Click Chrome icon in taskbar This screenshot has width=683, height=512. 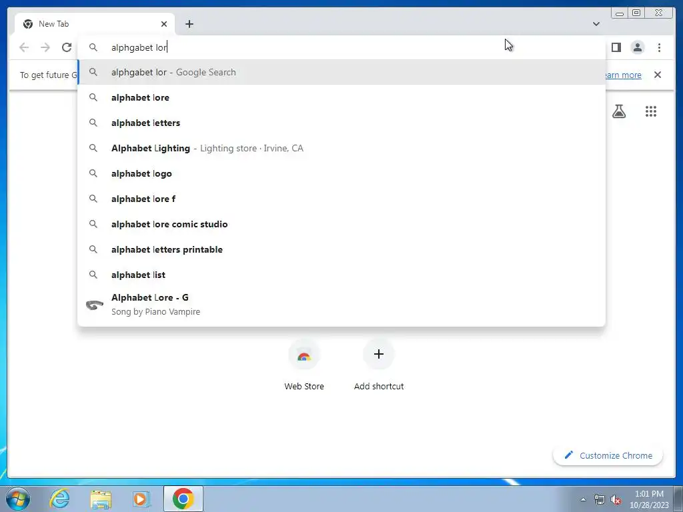(x=183, y=499)
